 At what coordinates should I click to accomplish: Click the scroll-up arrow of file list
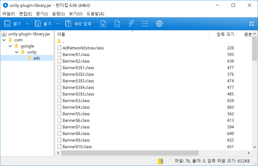pyautogui.click(x=254, y=34)
